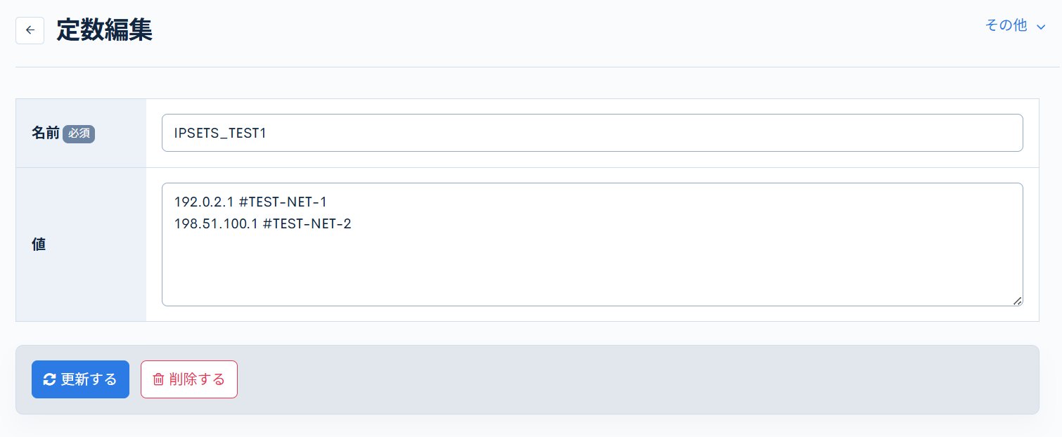The height and width of the screenshot is (437, 1062).
Task: Select the refresh icon on 更新する button
Action: pyautogui.click(x=48, y=379)
